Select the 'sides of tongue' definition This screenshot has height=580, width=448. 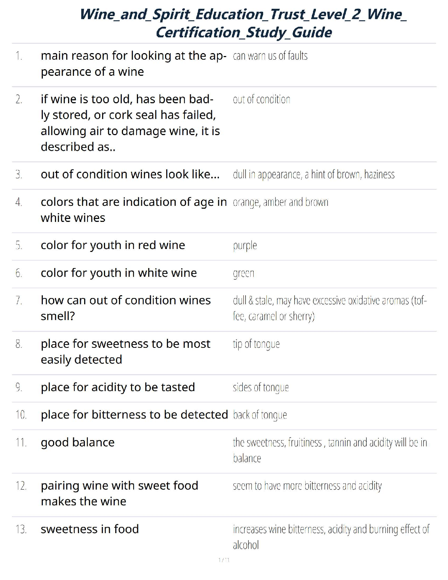tap(261, 387)
